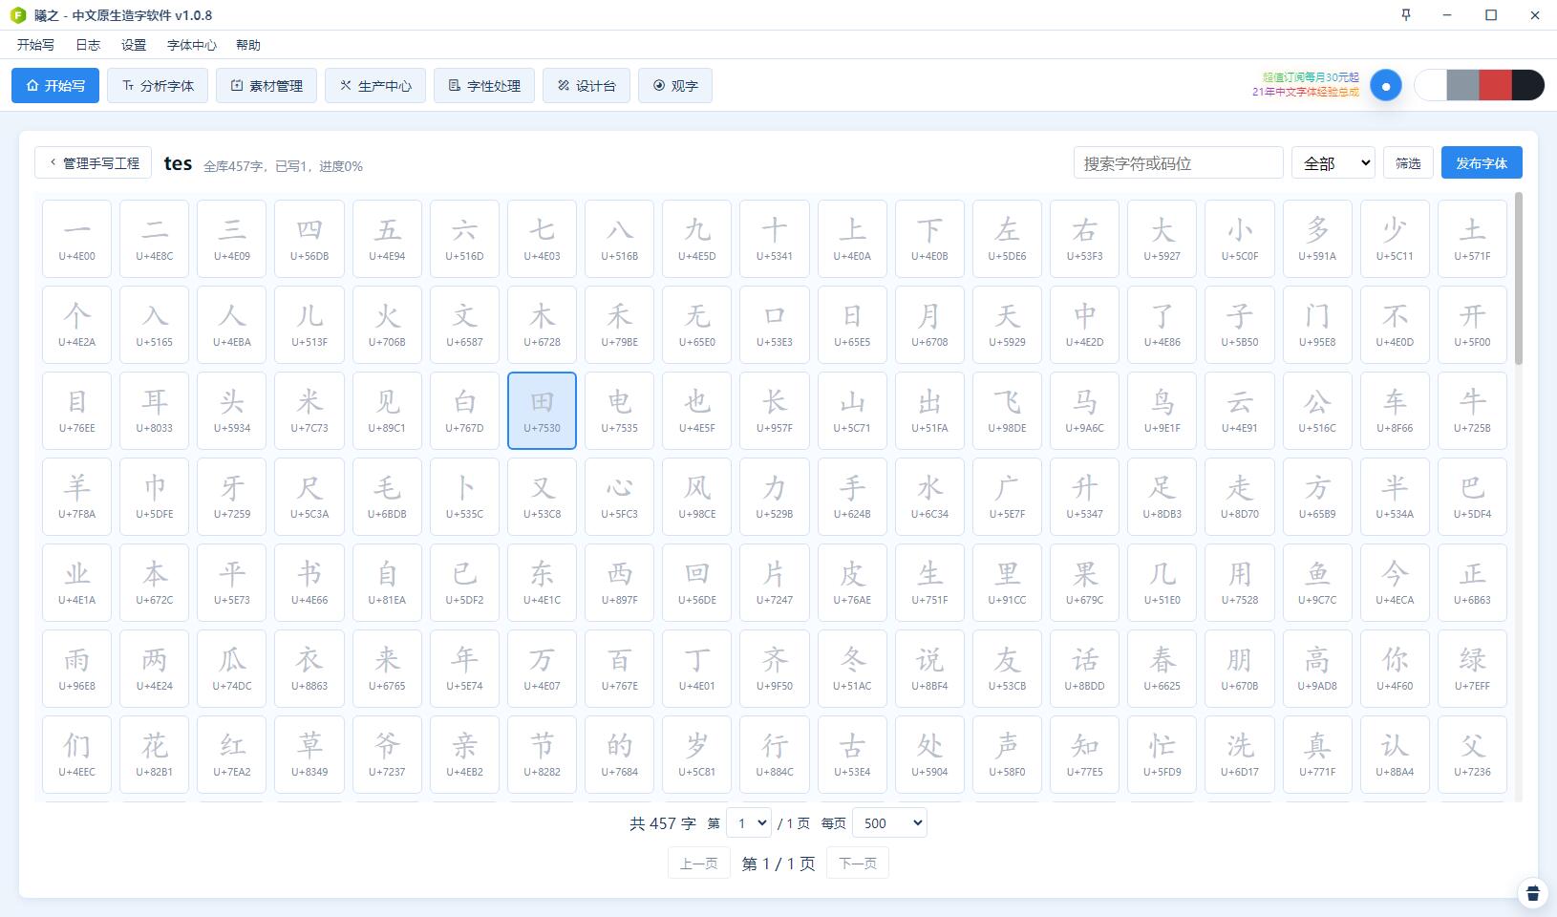Open the 设置 menu
This screenshot has height=917, width=1557.
point(134,45)
